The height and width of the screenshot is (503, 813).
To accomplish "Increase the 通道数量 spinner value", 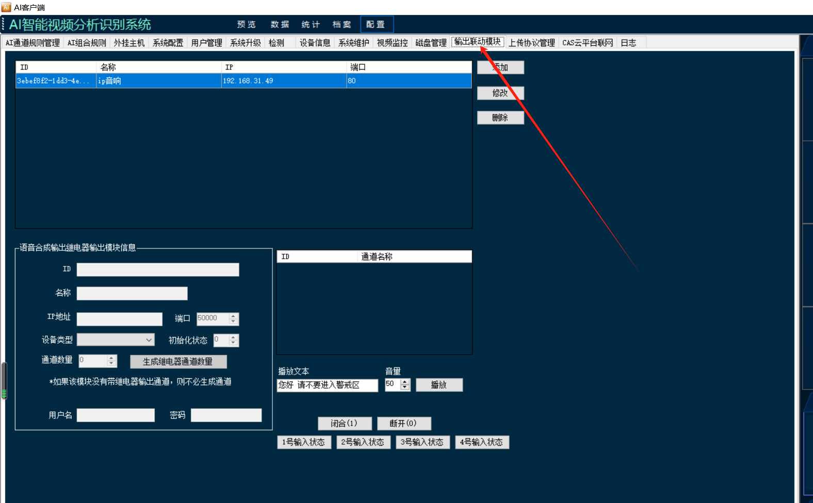I will (x=111, y=358).
